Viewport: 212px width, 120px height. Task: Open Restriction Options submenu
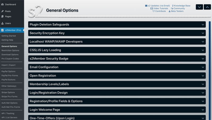coord(10,50)
